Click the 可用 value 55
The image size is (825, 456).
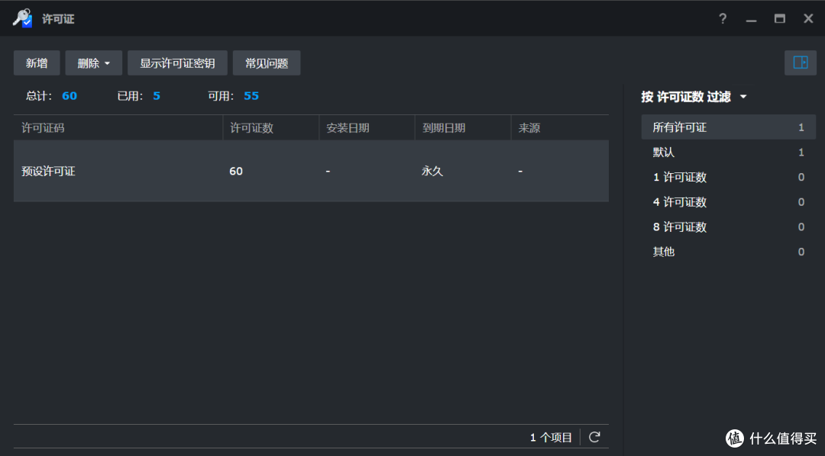(251, 95)
